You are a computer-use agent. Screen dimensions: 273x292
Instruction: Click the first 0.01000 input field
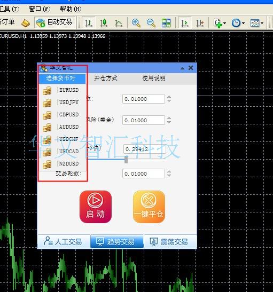(x=144, y=99)
